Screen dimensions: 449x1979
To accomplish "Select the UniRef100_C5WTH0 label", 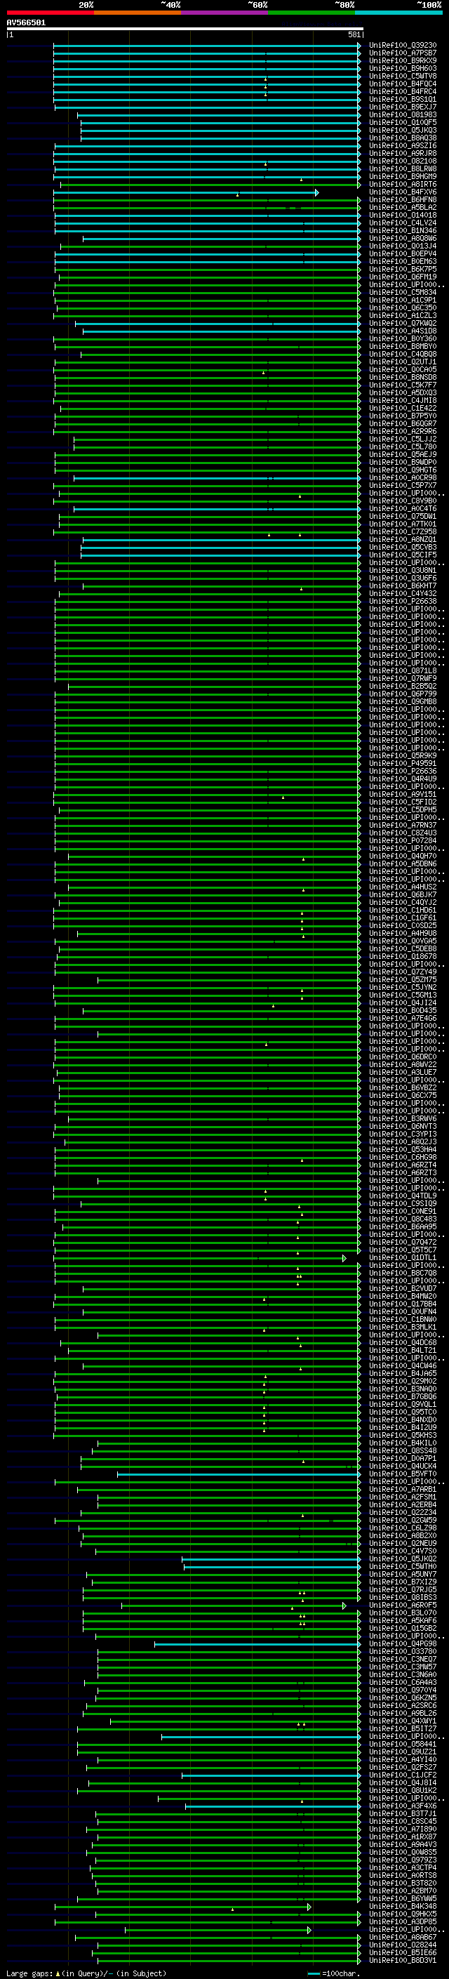I will tap(403, 1566).
